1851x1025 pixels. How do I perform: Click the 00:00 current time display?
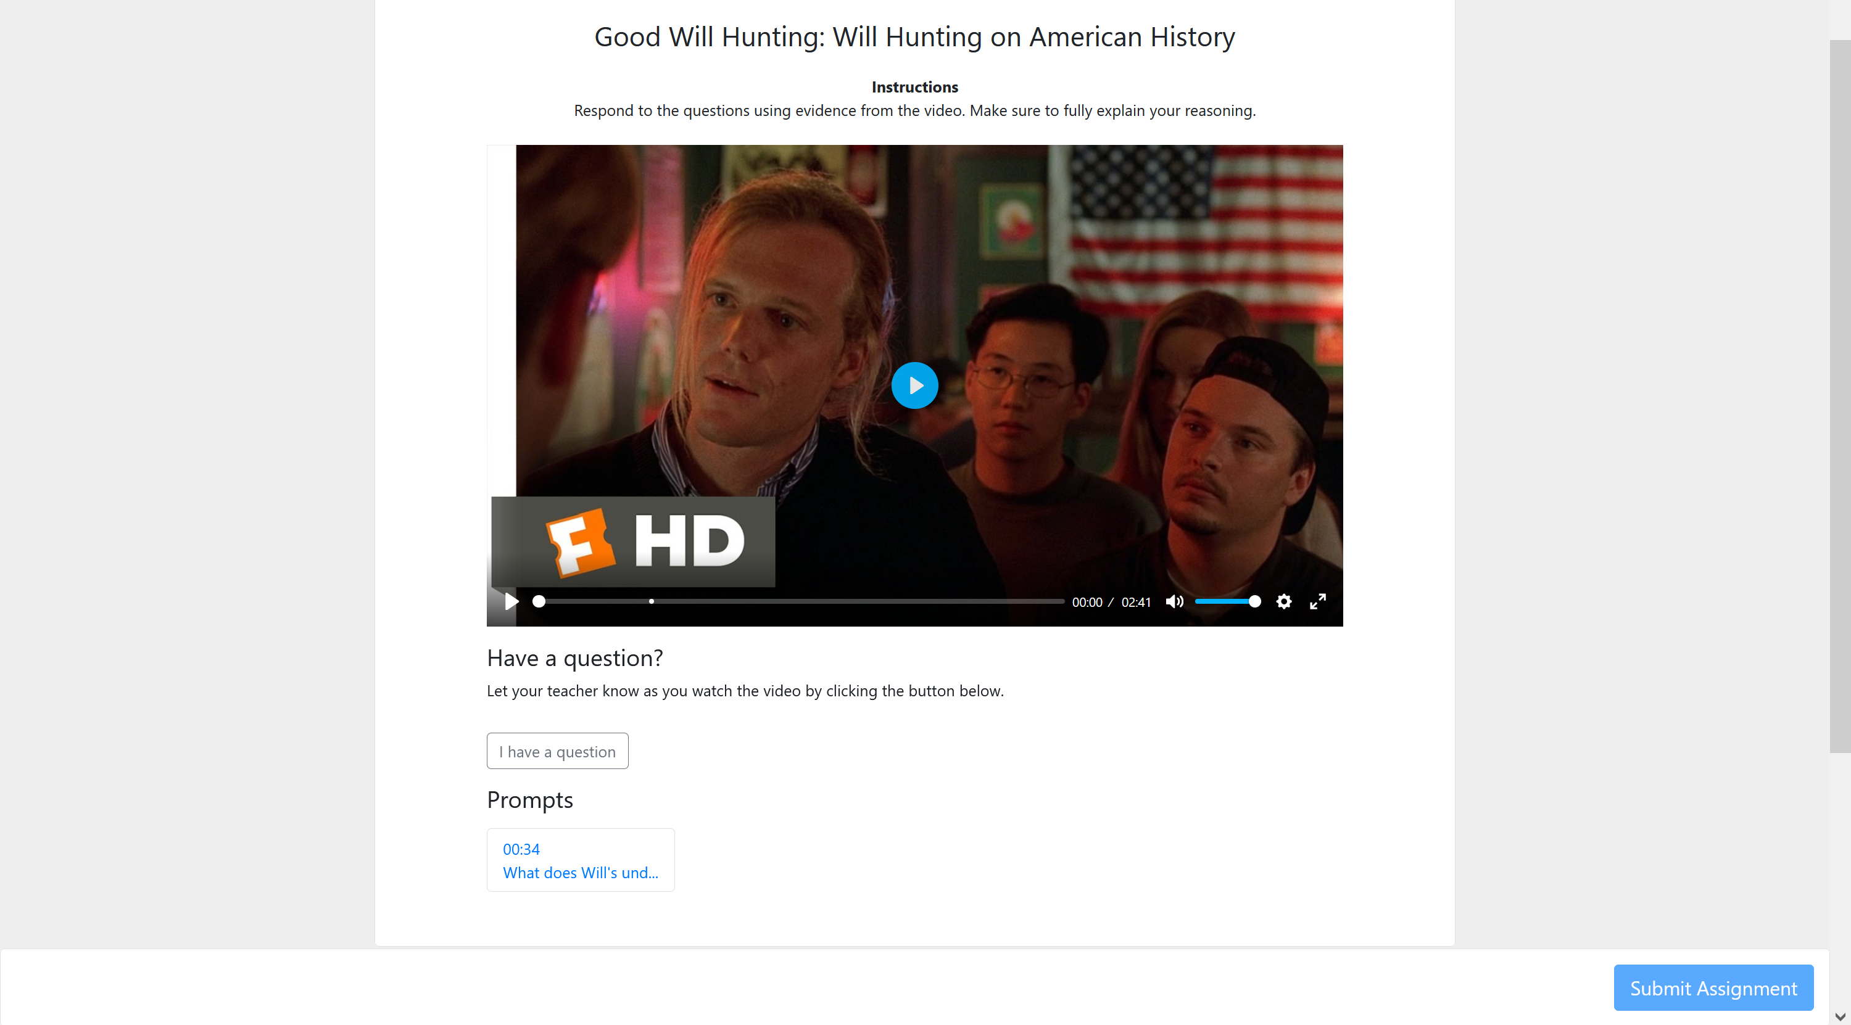click(1087, 602)
